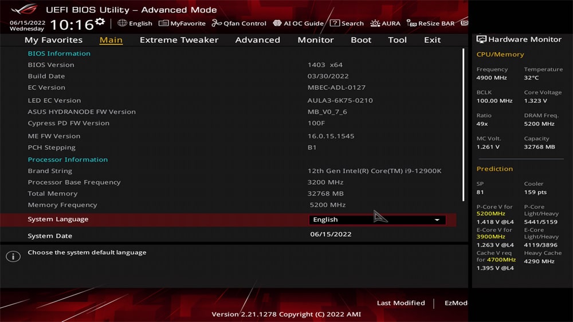Open Search from the top toolbar
Image resolution: width=573 pixels, height=322 pixels.
tap(347, 23)
